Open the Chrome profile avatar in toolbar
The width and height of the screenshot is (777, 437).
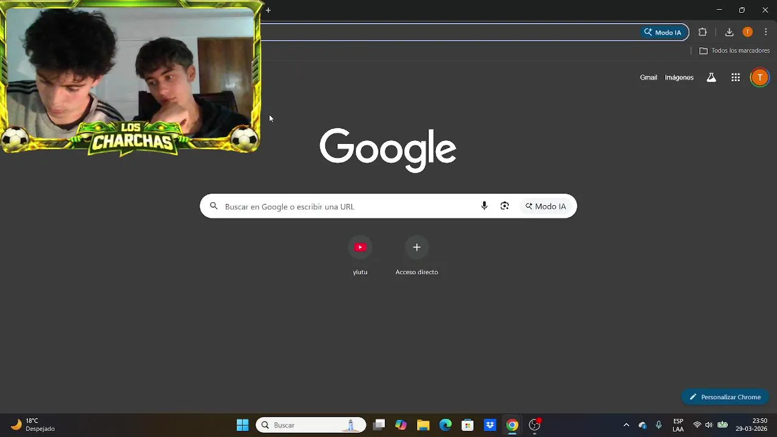[x=747, y=33]
